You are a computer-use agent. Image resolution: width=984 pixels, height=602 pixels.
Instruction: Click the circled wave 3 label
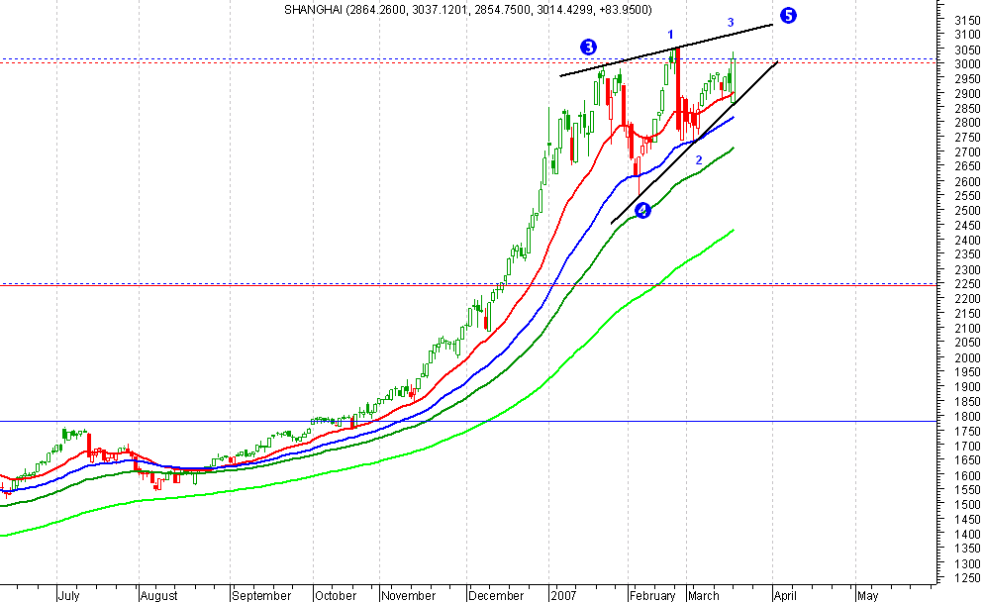[x=588, y=47]
